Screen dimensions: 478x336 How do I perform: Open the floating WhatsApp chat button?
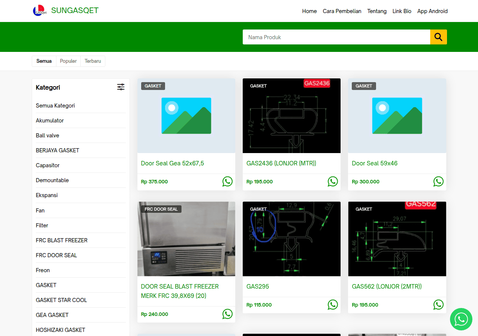(x=461, y=319)
